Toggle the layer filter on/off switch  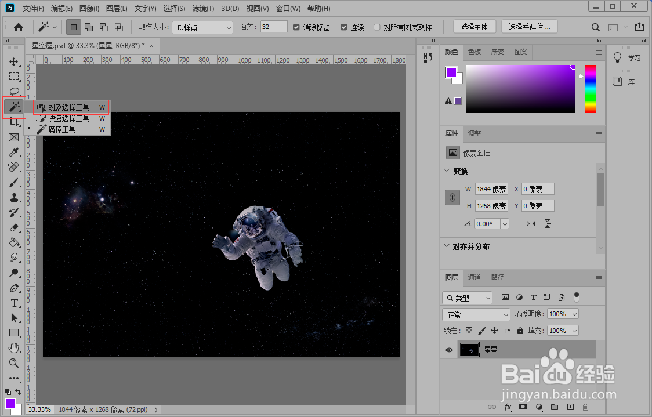(577, 297)
